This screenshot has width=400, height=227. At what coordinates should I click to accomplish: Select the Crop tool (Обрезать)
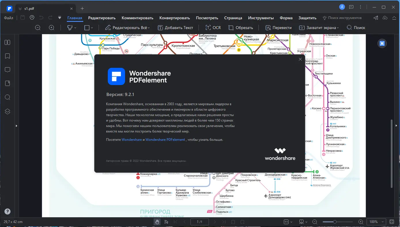[241, 27]
